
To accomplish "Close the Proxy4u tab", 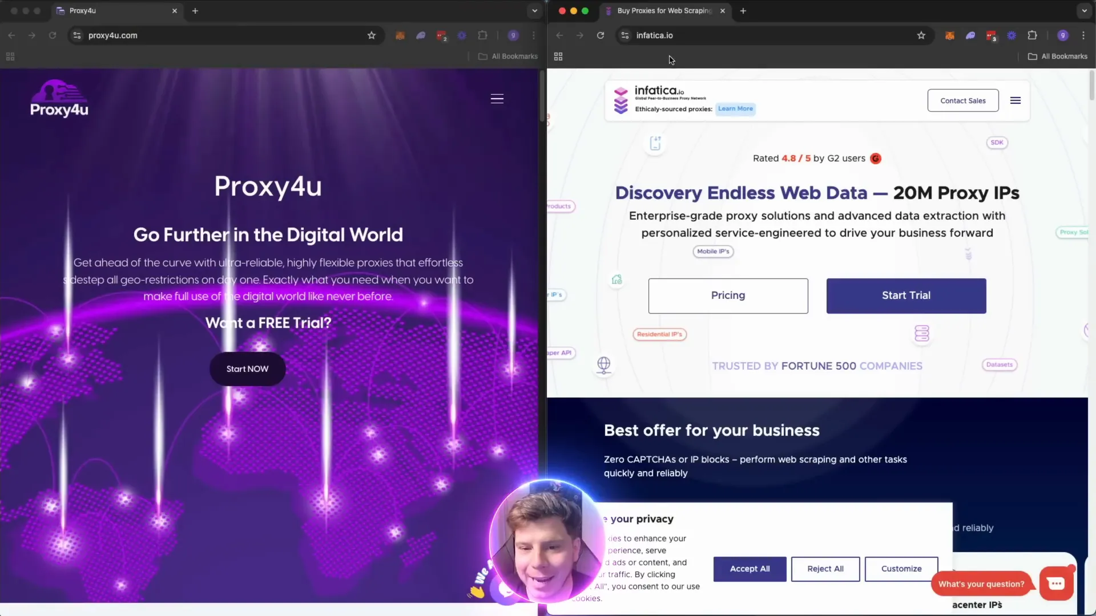I will 175,11.
